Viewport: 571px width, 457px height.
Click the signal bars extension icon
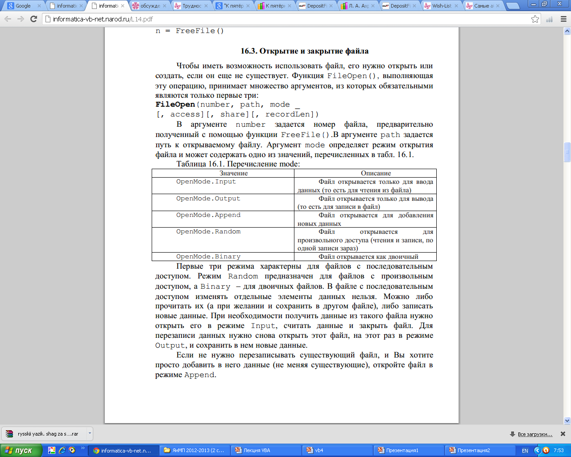coord(550,19)
